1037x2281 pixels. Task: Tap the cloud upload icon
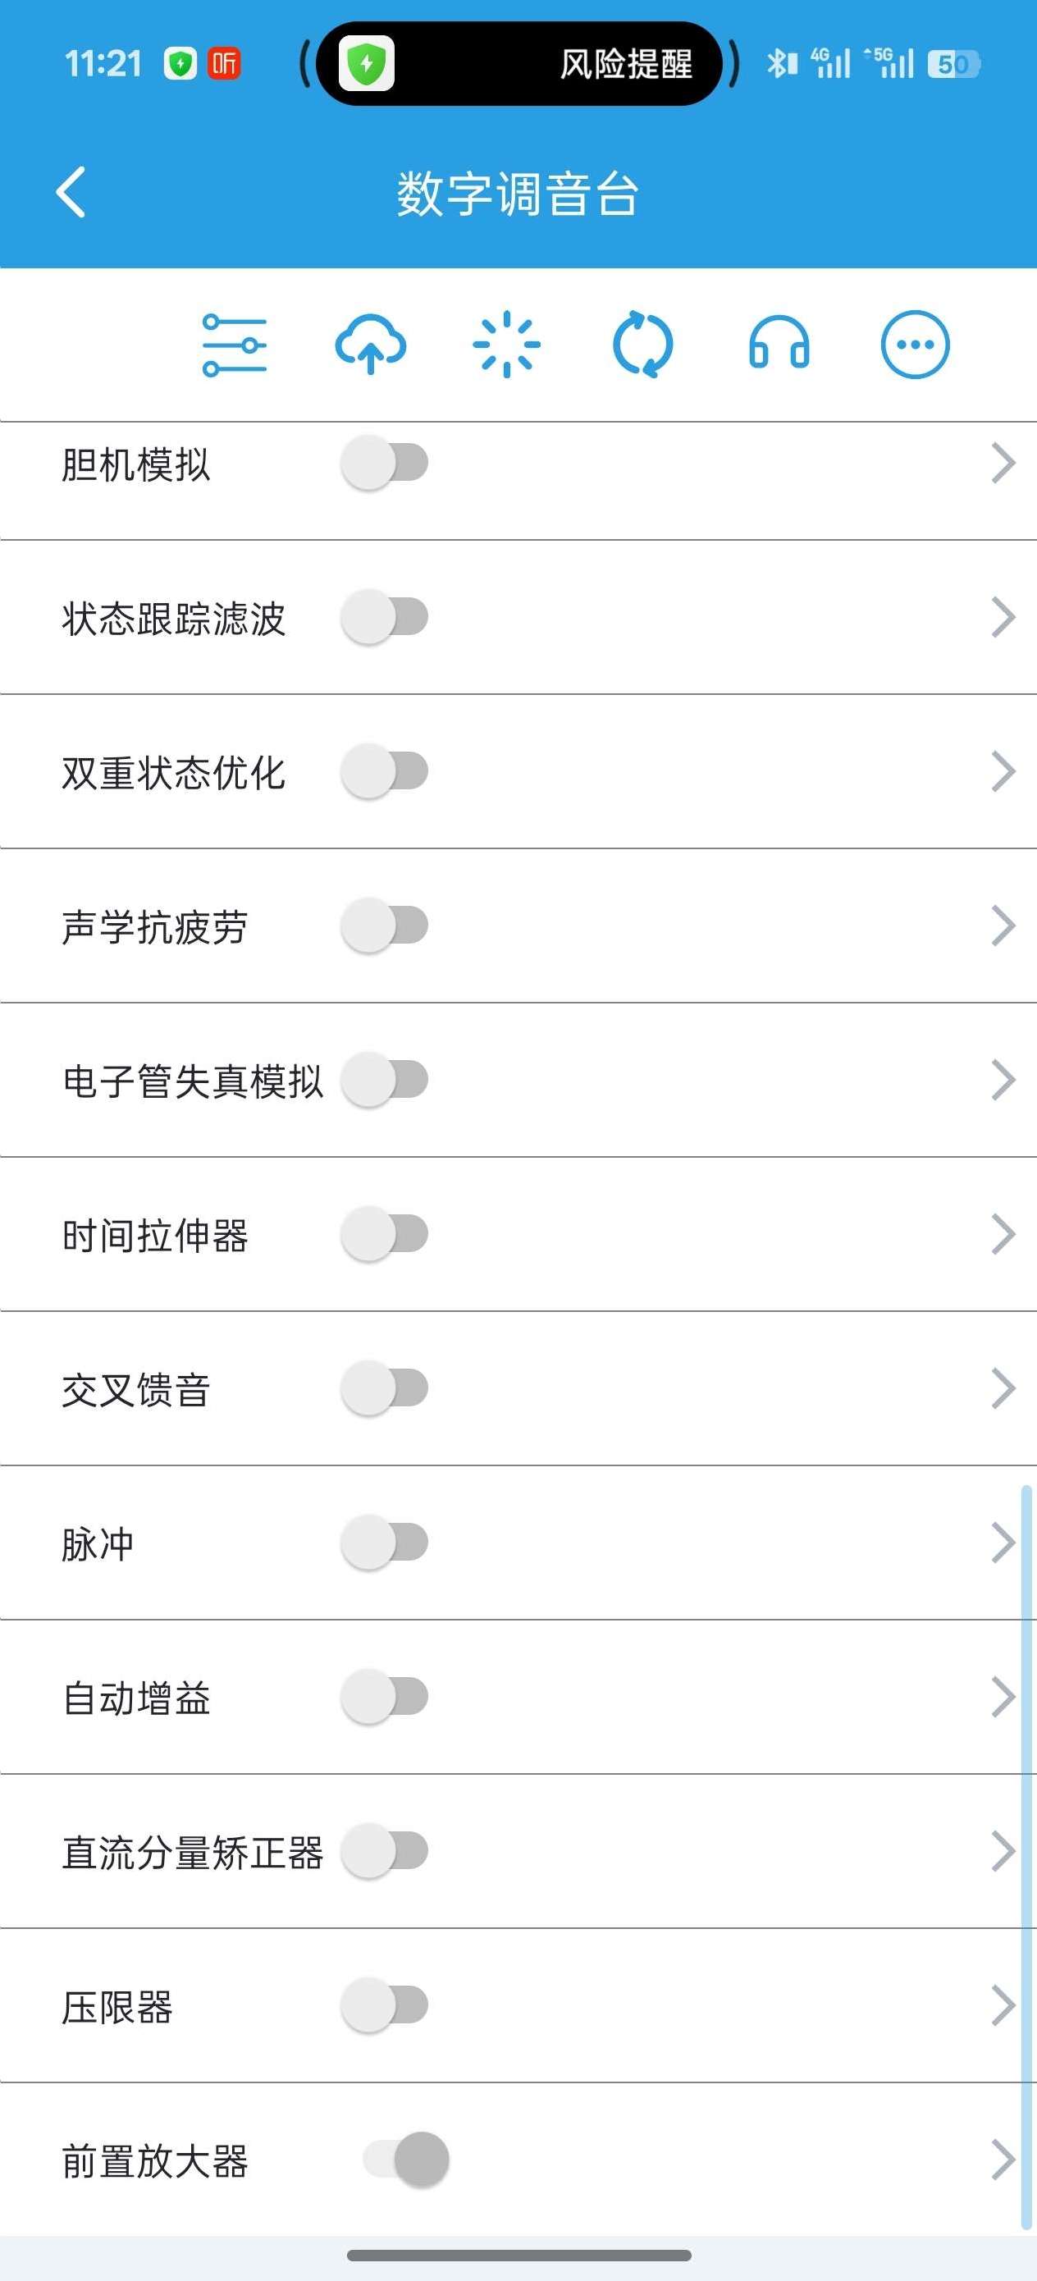[x=370, y=345]
